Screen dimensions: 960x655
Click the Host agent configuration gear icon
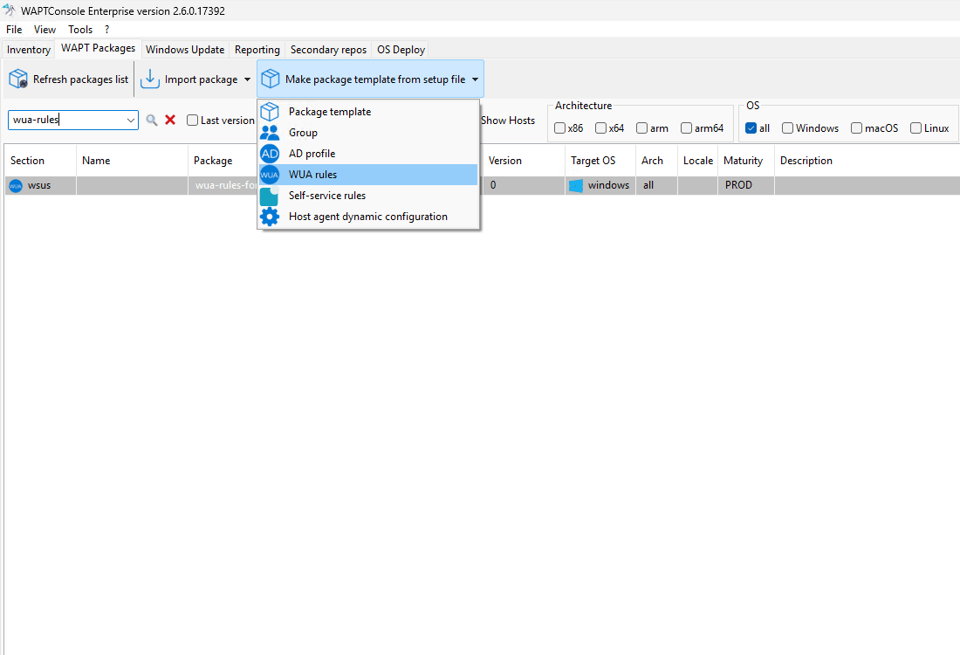coord(270,217)
